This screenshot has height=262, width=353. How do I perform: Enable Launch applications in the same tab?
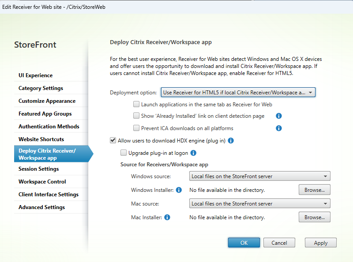pos(136,105)
